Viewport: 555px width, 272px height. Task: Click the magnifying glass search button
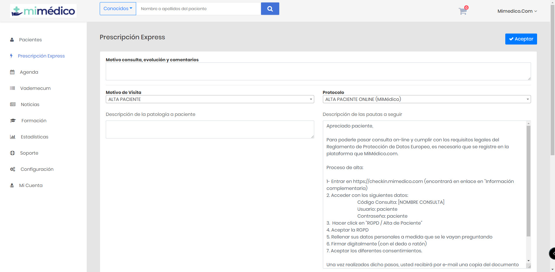click(x=270, y=9)
